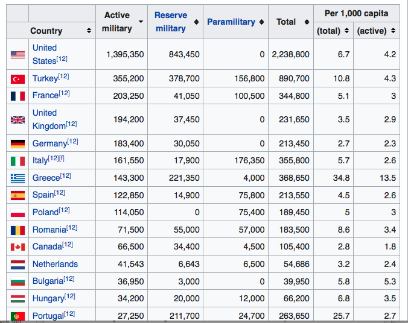Select Portugal reserve value 211,700
This screenshot has width=408, height=323.
[x=184, y=316]
